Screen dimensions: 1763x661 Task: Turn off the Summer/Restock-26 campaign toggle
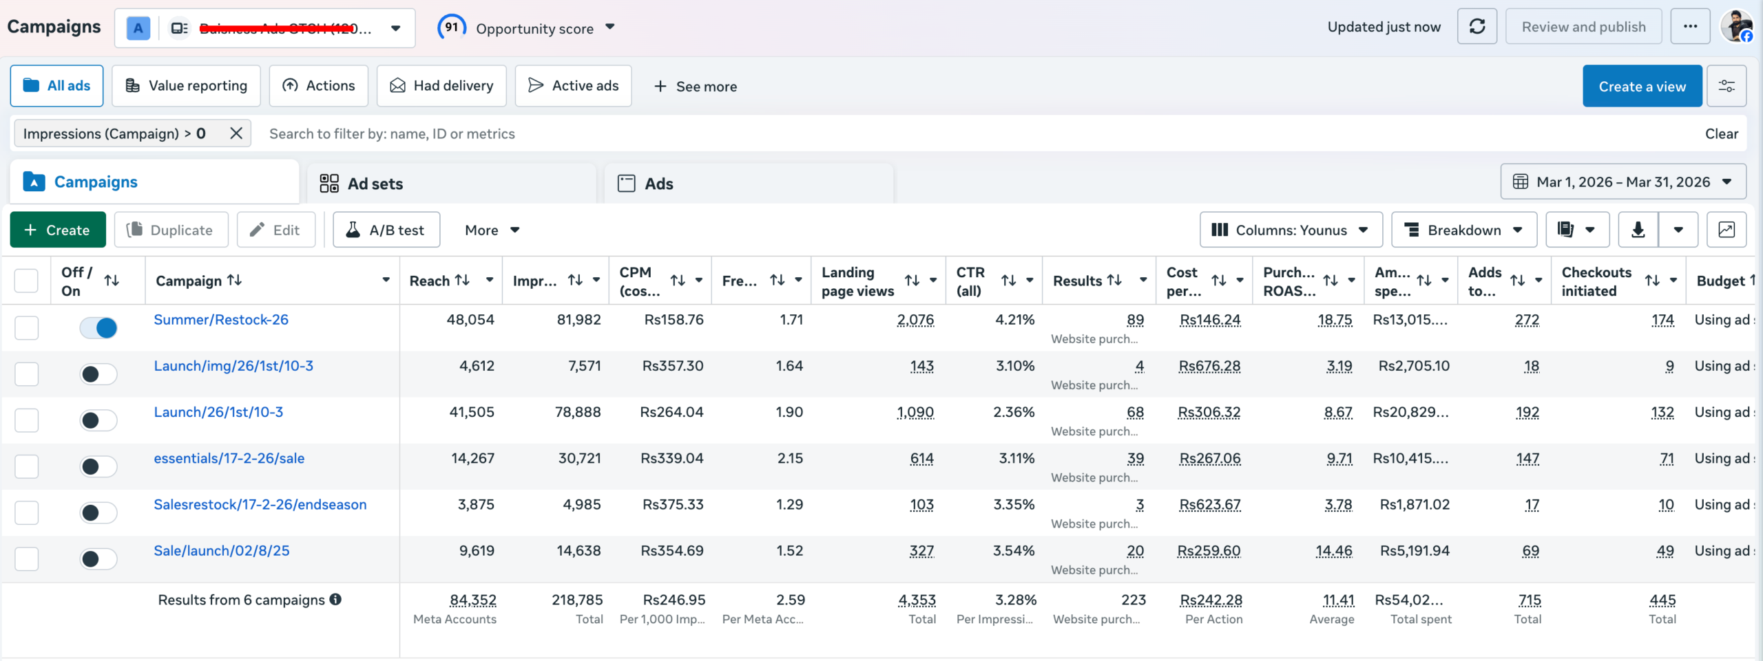click(x=98, y=328)
